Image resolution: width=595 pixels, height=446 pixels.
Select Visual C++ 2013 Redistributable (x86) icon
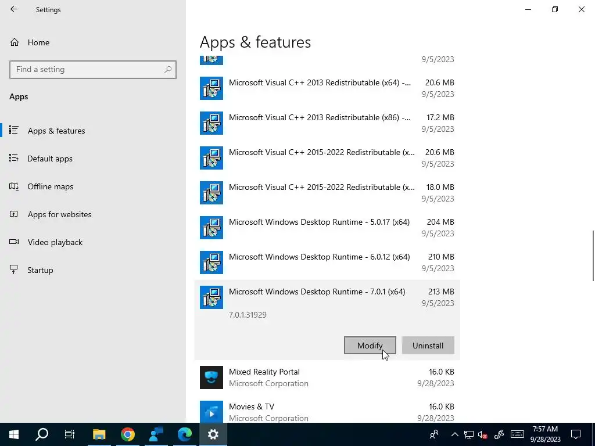[x=212, y=123]
